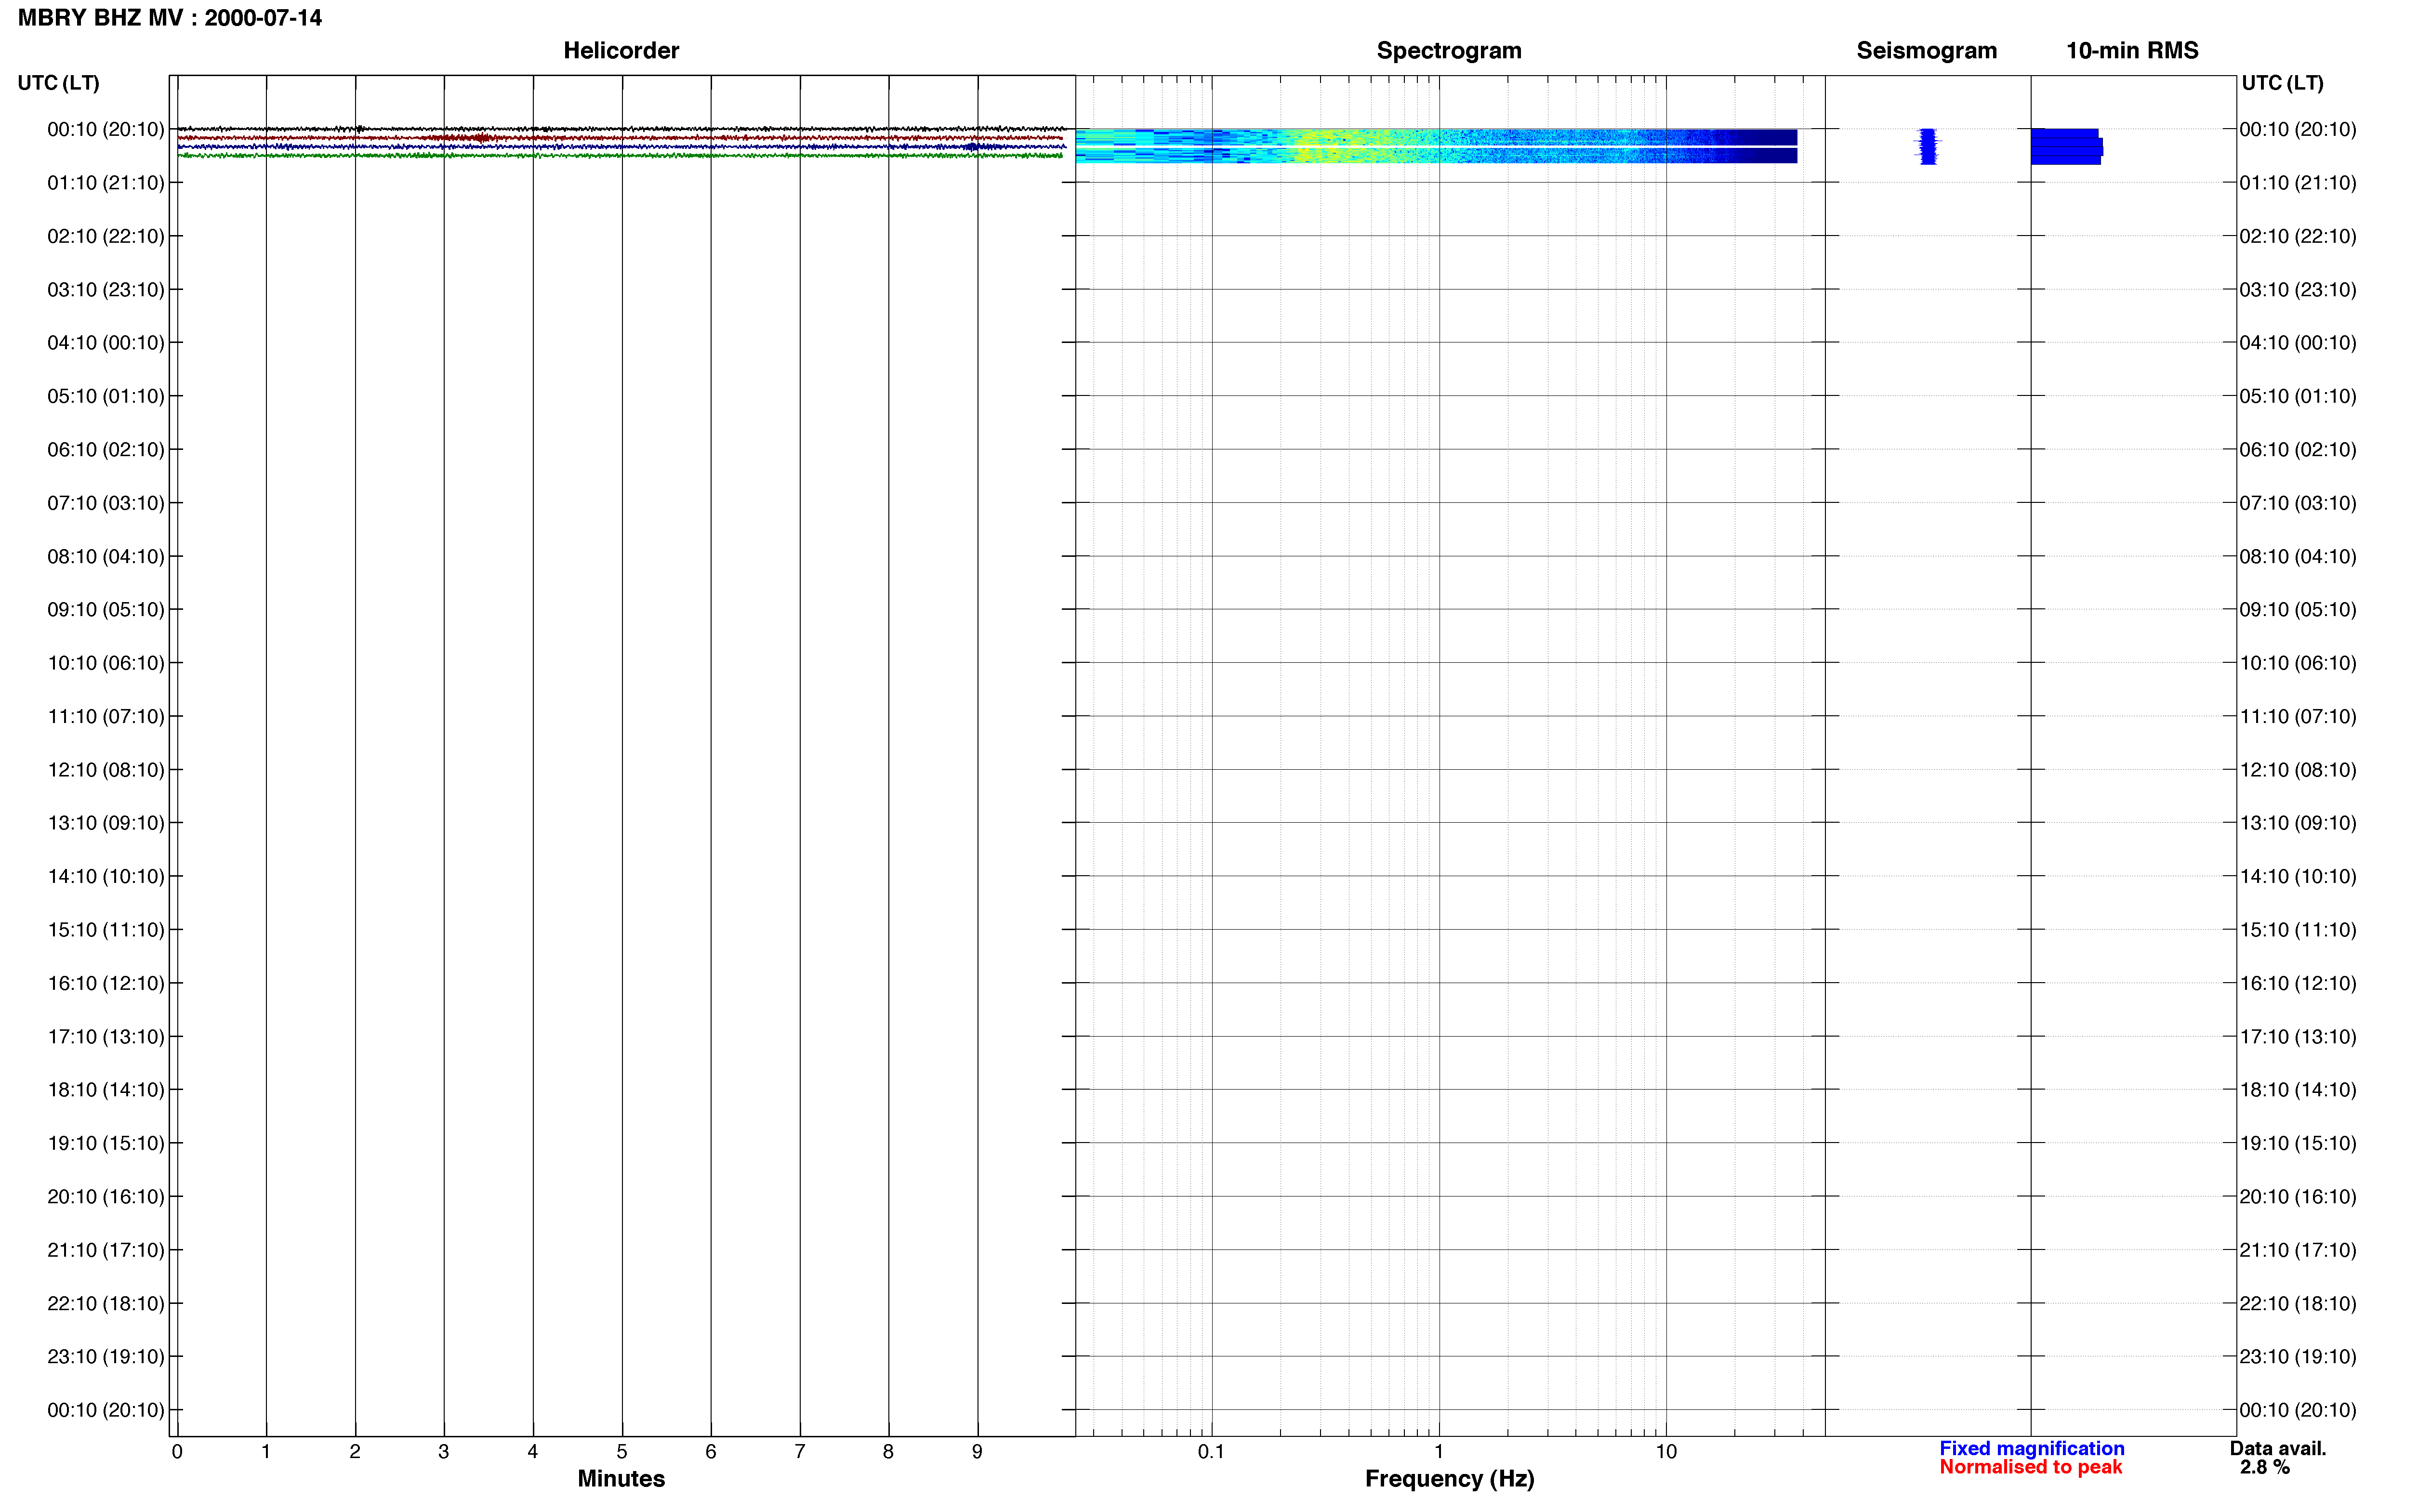Click the 'Data avail.' label
Screen dimensions: 2418x1512
(x=2278, y=1449)
